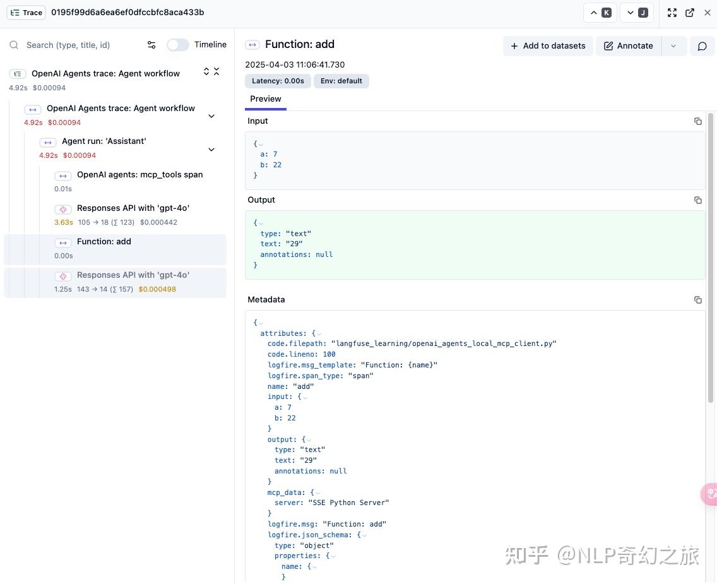Collapse the Agent run 'Assistant' node
The image size is (717, 584).
(x=211, y=149)
